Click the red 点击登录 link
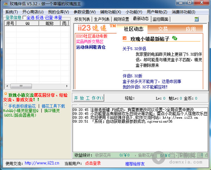 pos(93,163)
